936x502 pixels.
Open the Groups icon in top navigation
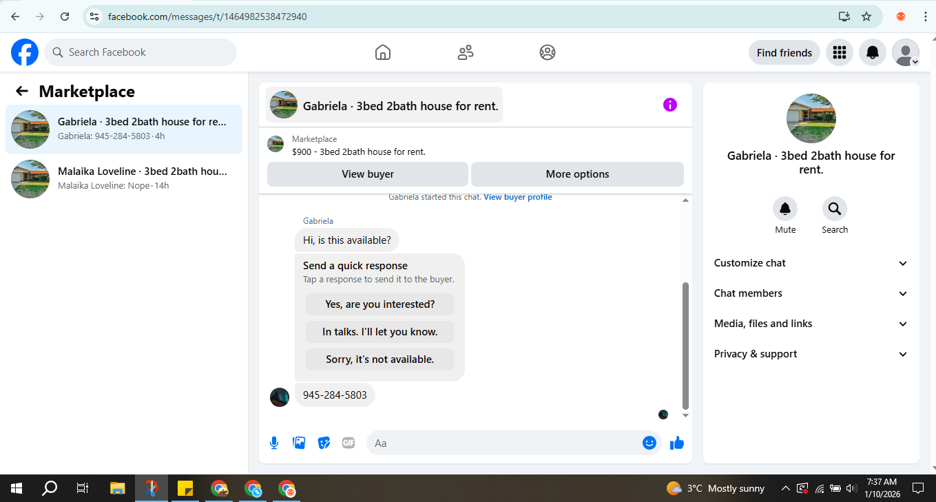(x=548, y=52)
